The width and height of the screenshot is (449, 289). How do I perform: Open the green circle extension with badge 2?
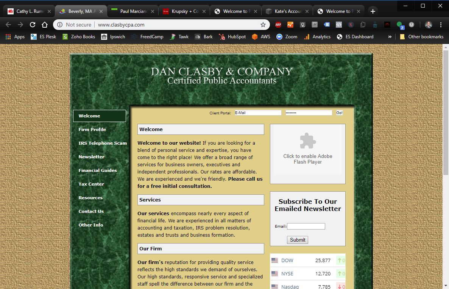click(x=400, y=25)
